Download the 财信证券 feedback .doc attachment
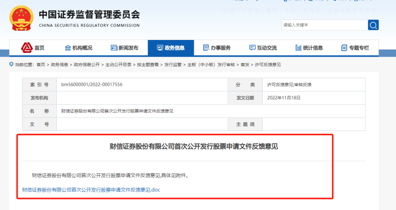 click(x=91, y=190)
